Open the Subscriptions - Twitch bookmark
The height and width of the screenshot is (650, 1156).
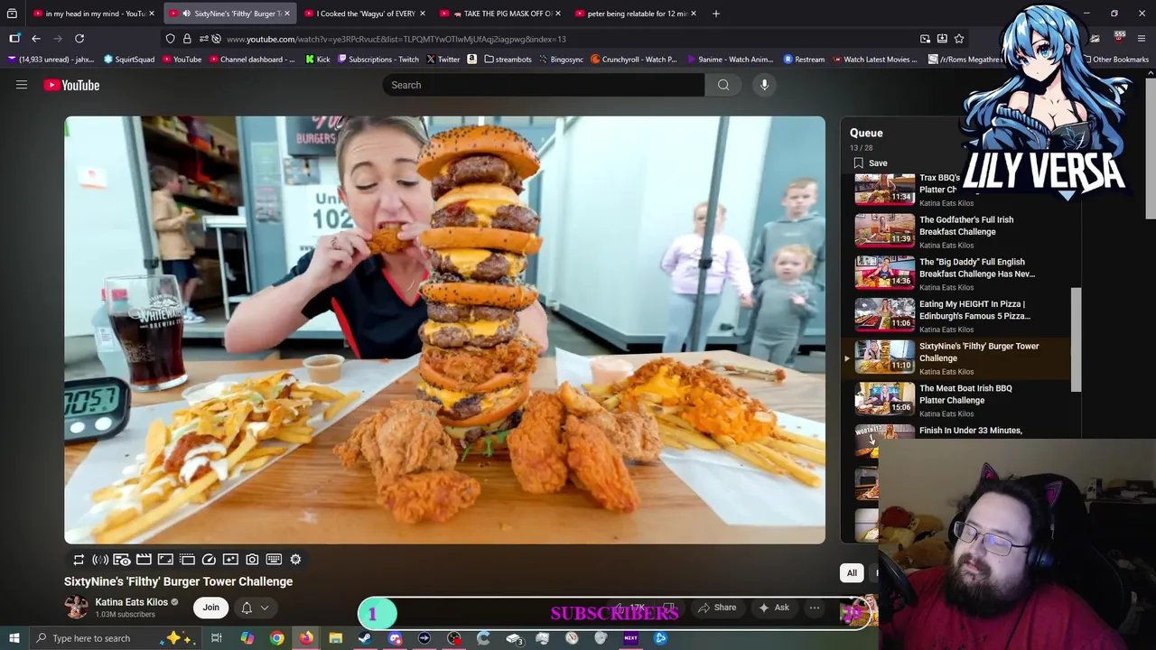[x=378, y=60]
